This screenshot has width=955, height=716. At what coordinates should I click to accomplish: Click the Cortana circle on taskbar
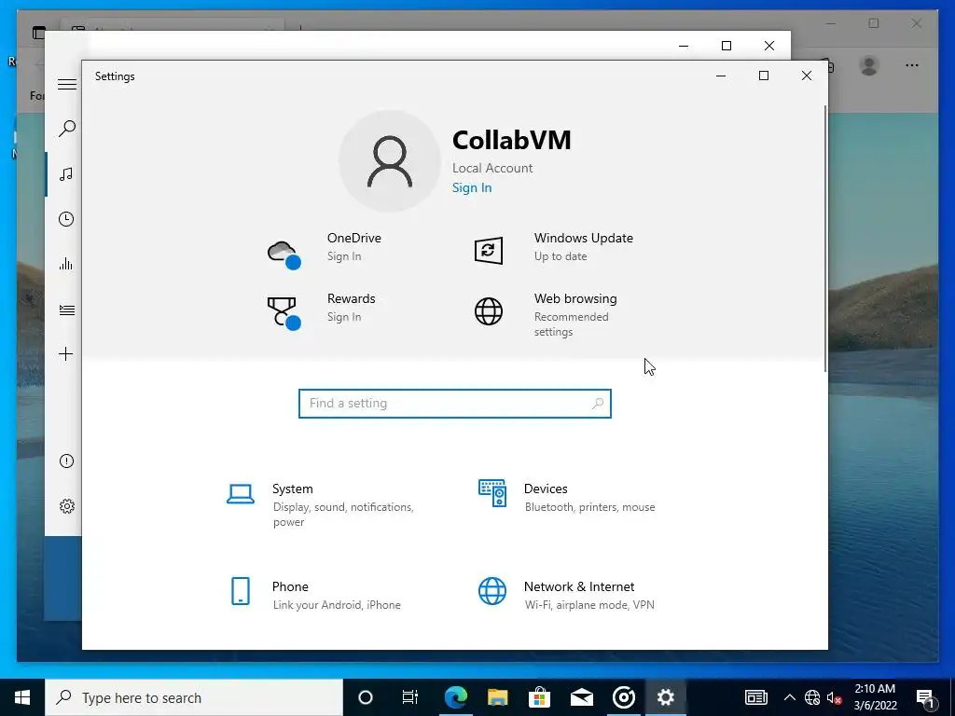pos(366,697)
